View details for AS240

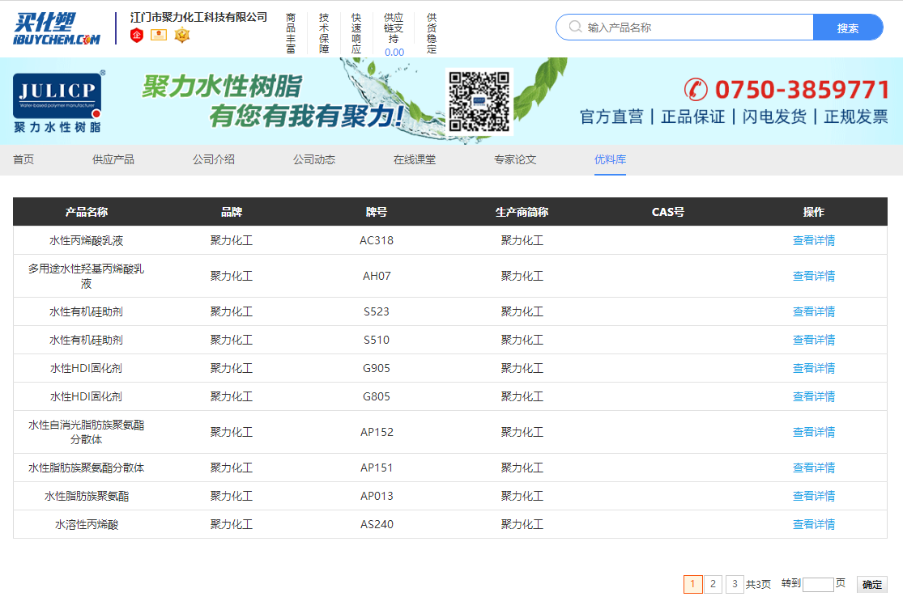tap(814, 524)
